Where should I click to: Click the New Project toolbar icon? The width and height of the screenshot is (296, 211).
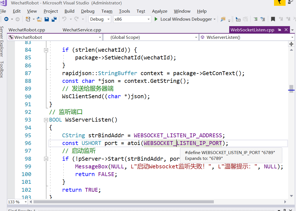(x=28, y=19)
